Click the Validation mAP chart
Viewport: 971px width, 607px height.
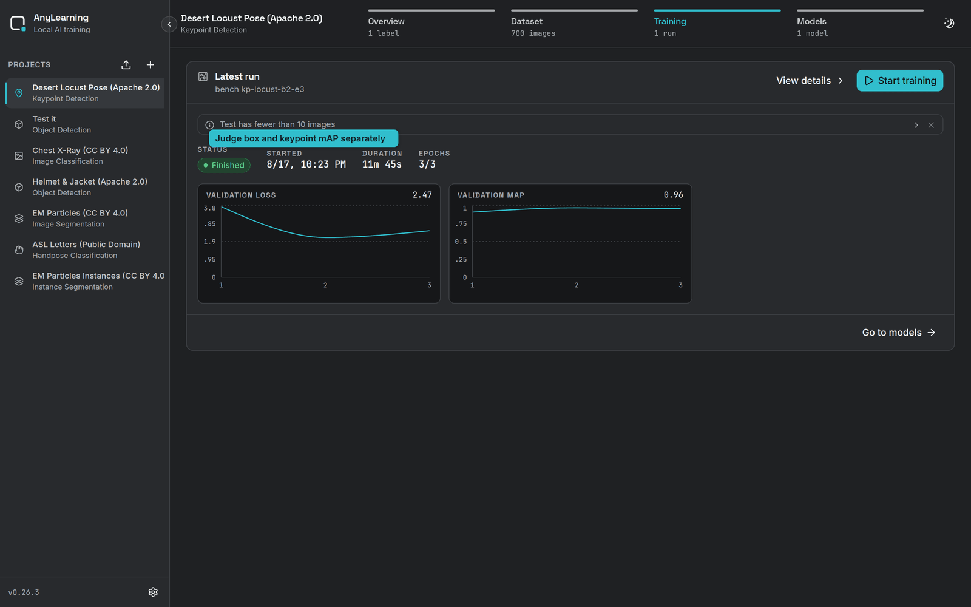click(x=570, y=243)
